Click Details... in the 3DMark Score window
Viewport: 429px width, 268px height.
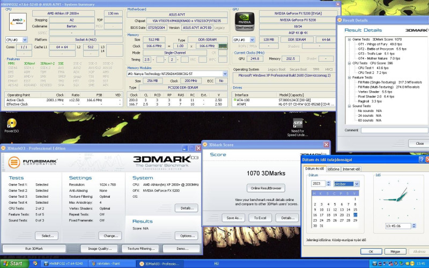(x=287, y=218)
